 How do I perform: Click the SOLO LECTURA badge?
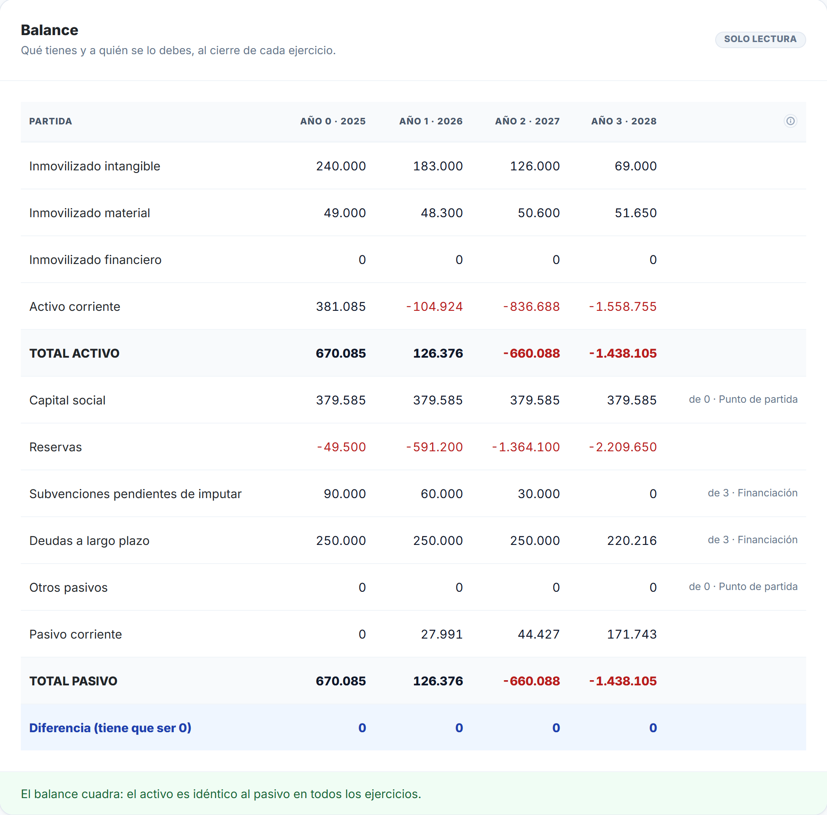[760, 39]
